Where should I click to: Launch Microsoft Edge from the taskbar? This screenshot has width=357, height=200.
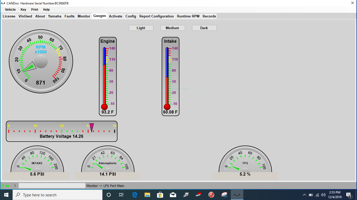point(135,195)
